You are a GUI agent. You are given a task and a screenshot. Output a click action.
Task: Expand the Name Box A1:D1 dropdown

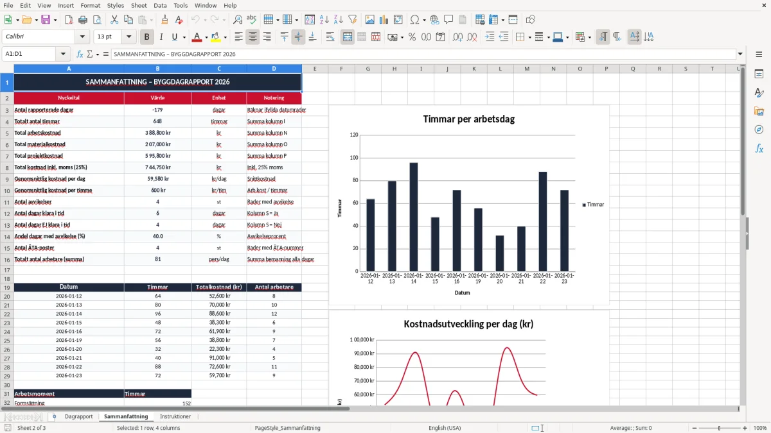click(x=63, y=55)
